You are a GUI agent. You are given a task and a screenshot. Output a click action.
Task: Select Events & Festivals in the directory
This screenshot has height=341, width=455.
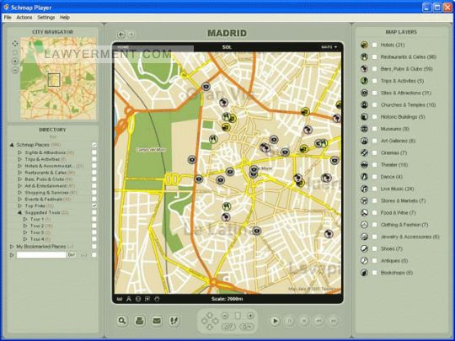click(44, 200)
